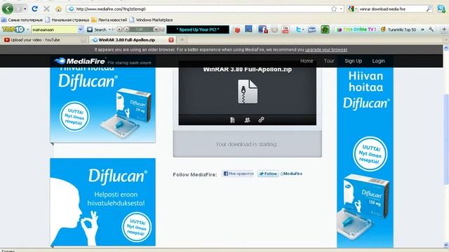Open the Skype icon in the toolbar
The image size is (449, 252).
(441, 9)
